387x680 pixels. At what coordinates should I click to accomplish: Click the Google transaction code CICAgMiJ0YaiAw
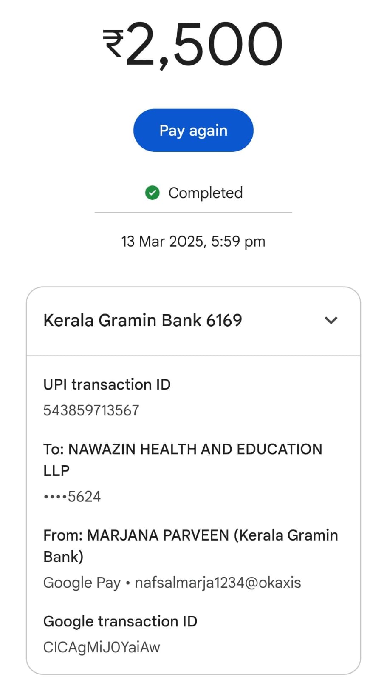[x=102, y=647]
